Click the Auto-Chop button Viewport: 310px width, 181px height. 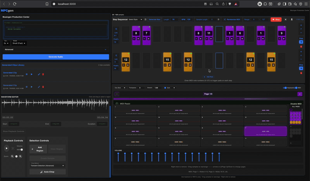pos(47,172)
